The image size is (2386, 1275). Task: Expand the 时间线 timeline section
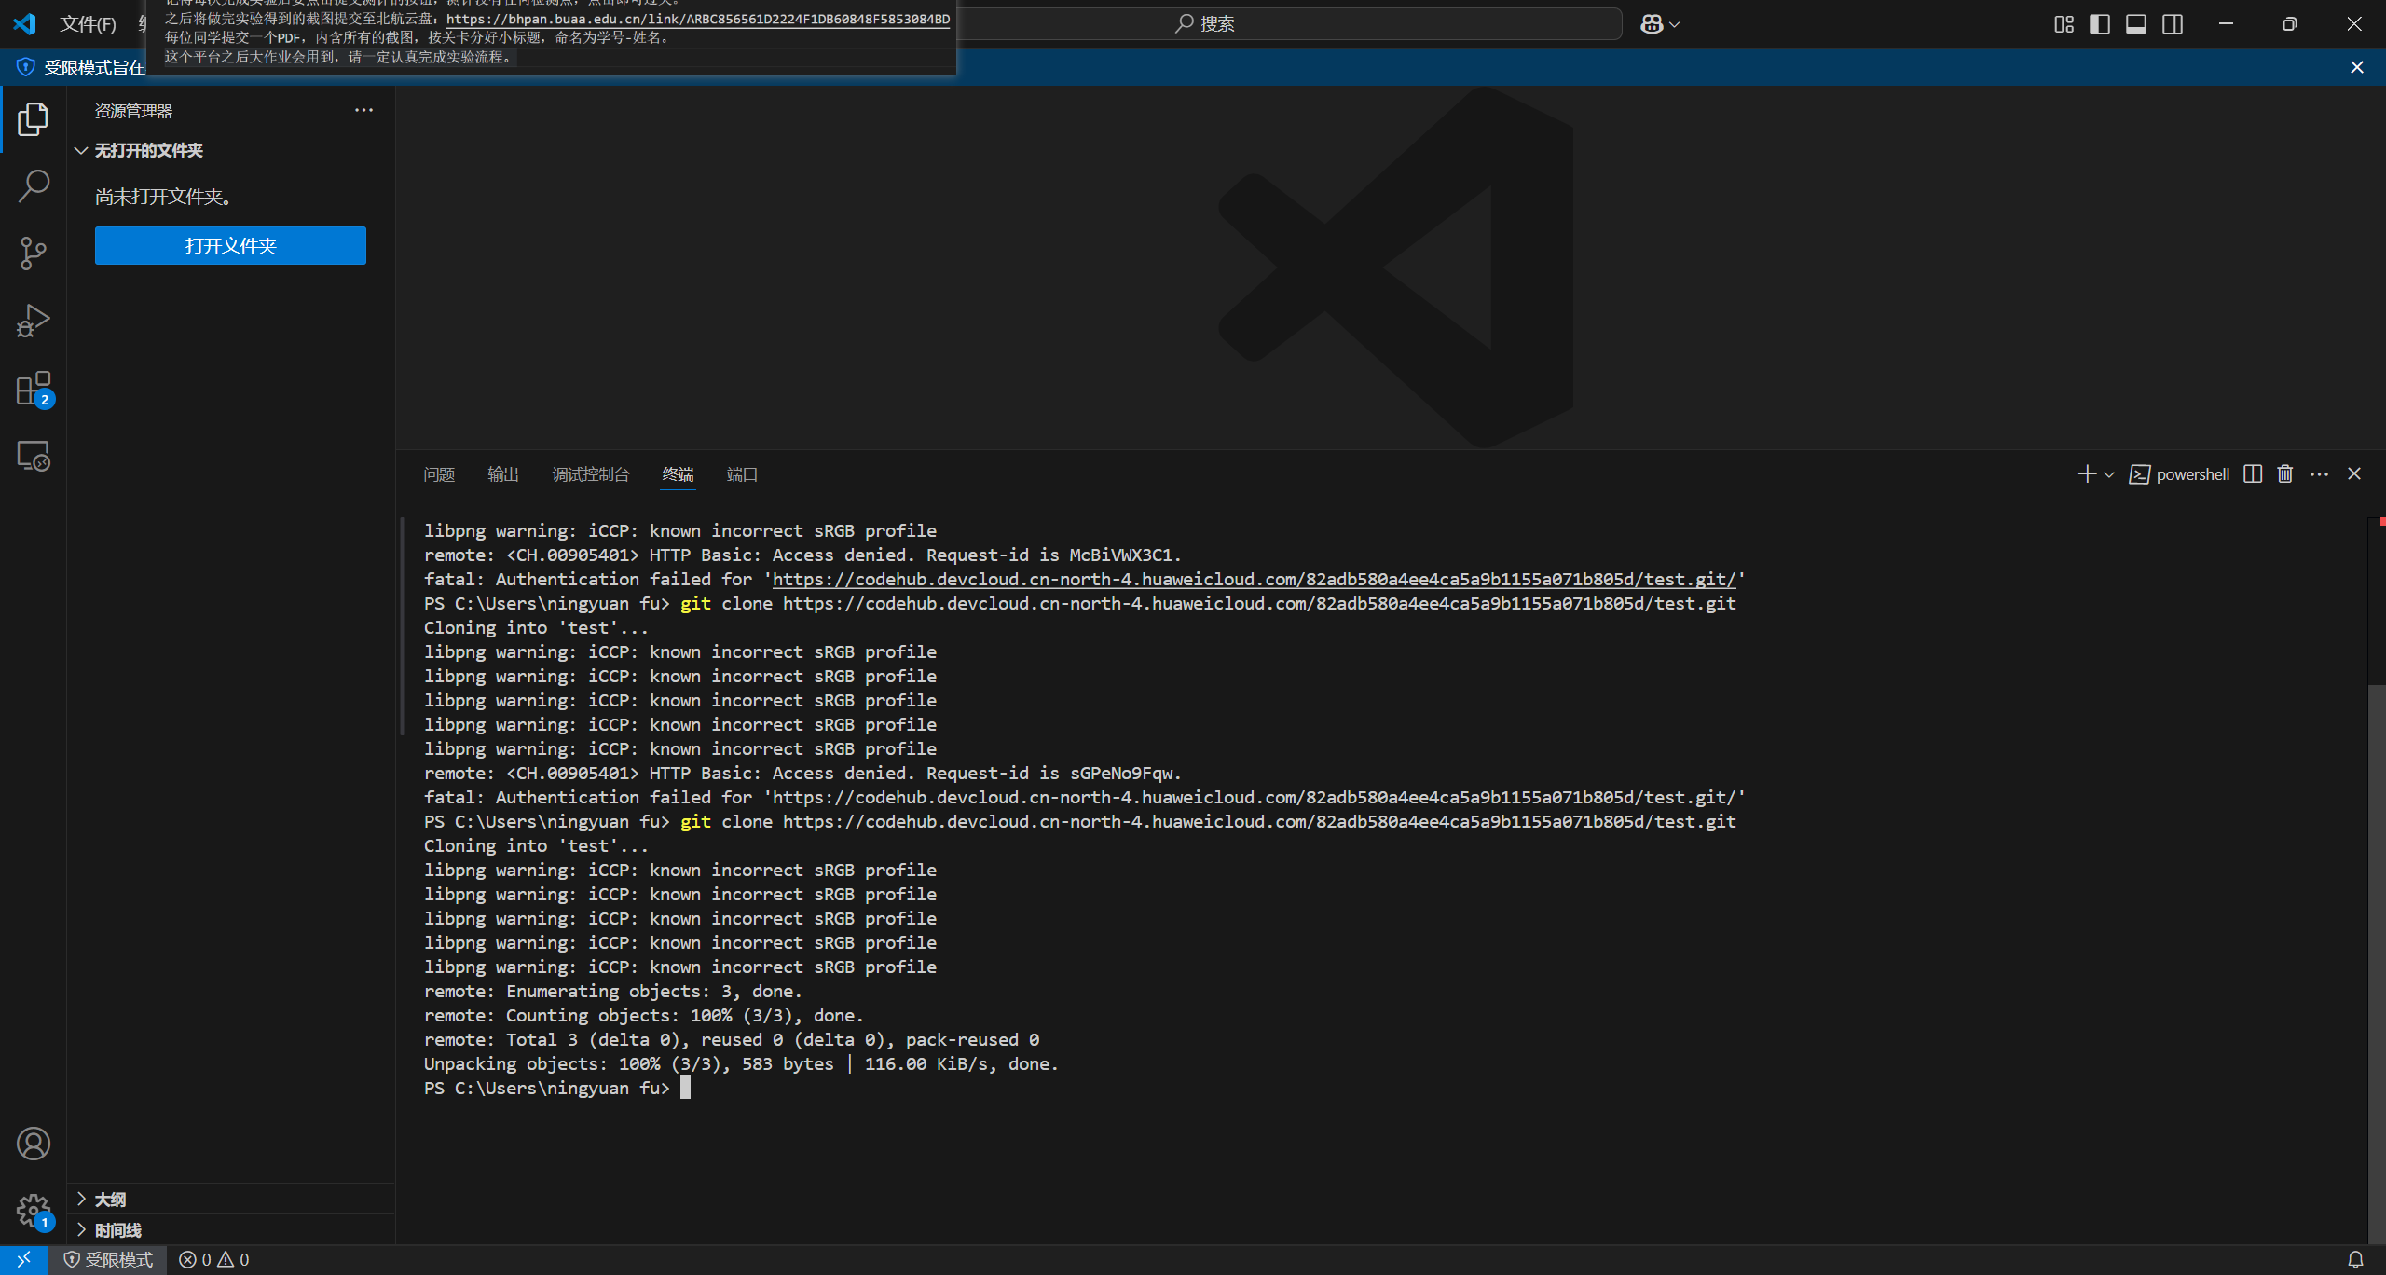pos(117,1230)
